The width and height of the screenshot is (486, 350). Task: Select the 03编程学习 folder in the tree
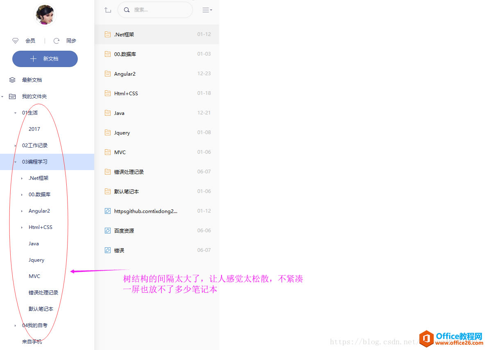[x=35, y=162]
